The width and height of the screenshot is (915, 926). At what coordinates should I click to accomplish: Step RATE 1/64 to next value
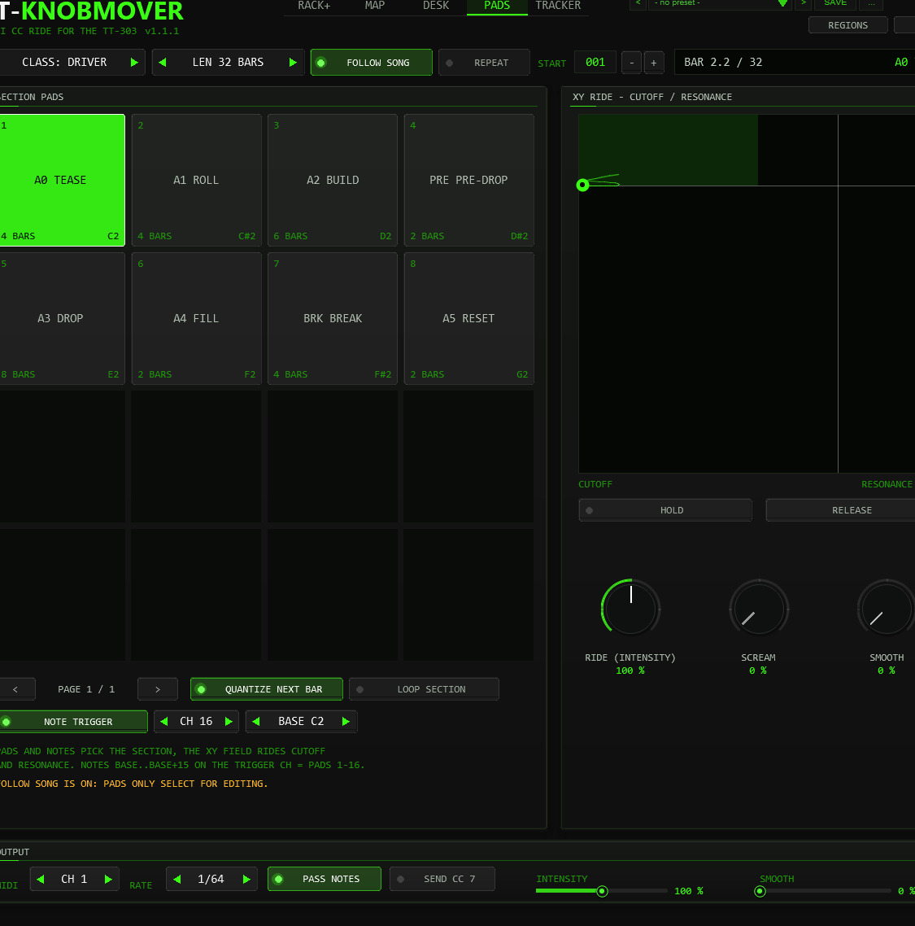pos(246,879)
